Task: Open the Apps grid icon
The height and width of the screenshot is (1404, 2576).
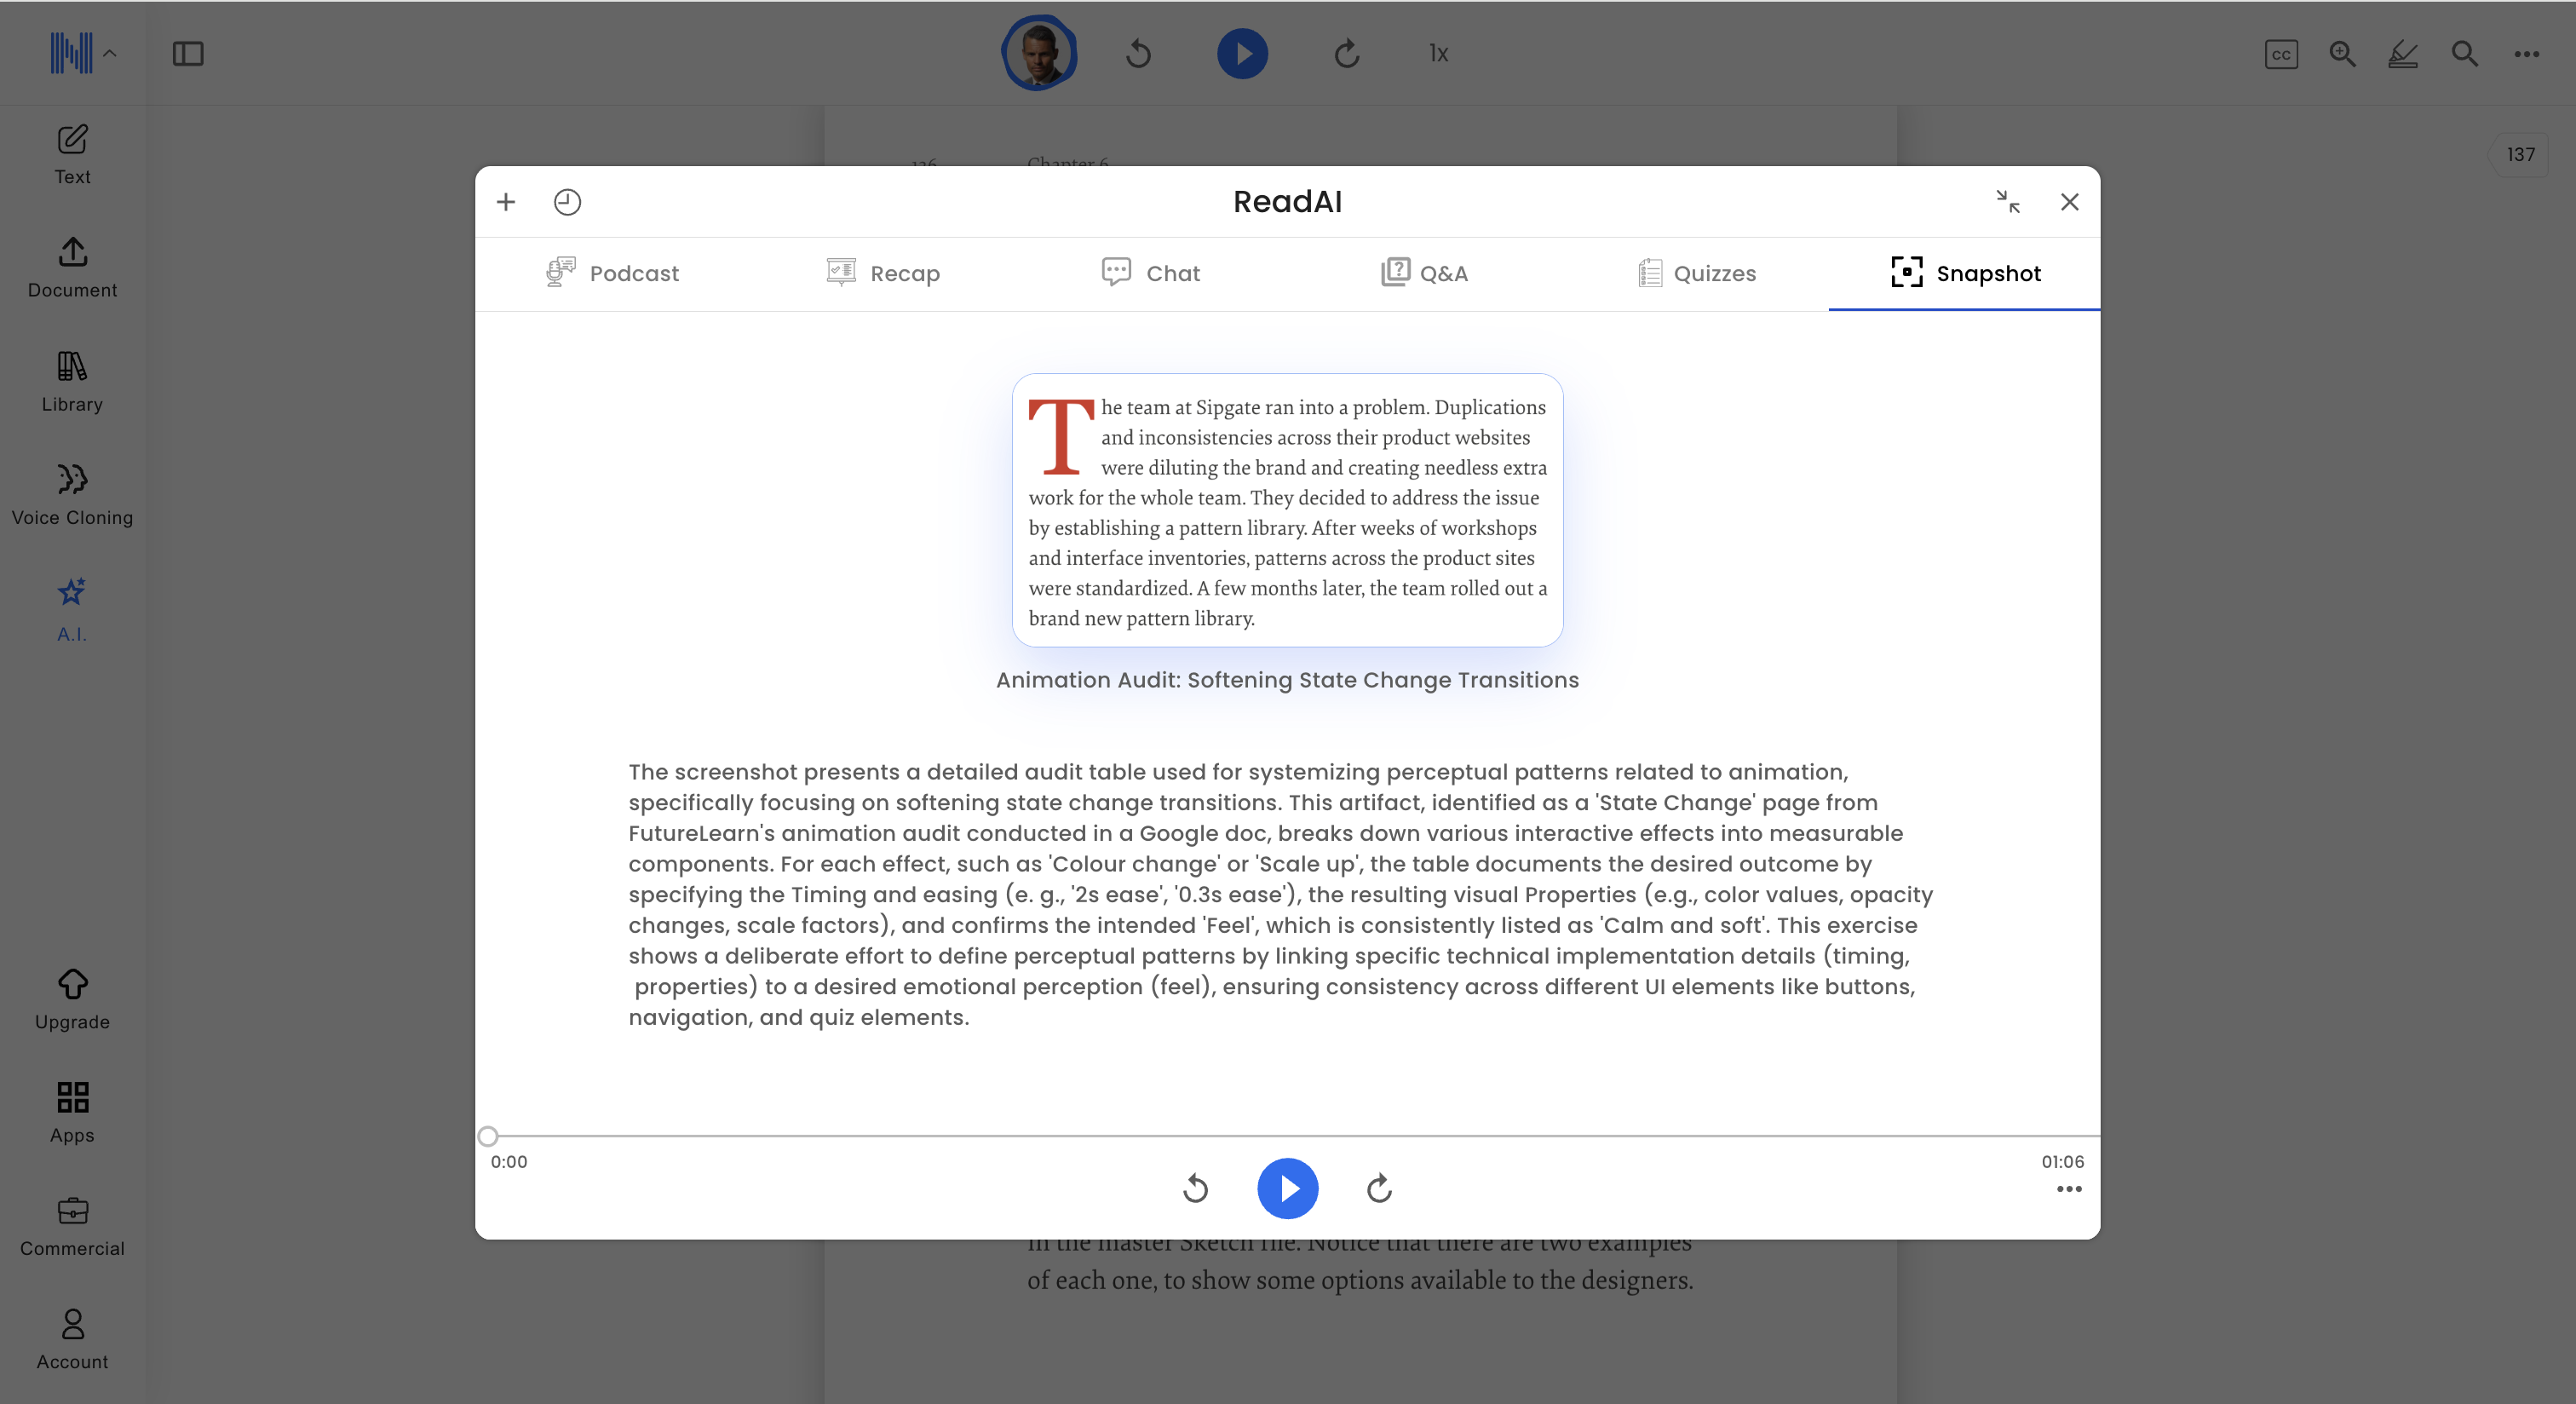Action: click(72, 1098)
